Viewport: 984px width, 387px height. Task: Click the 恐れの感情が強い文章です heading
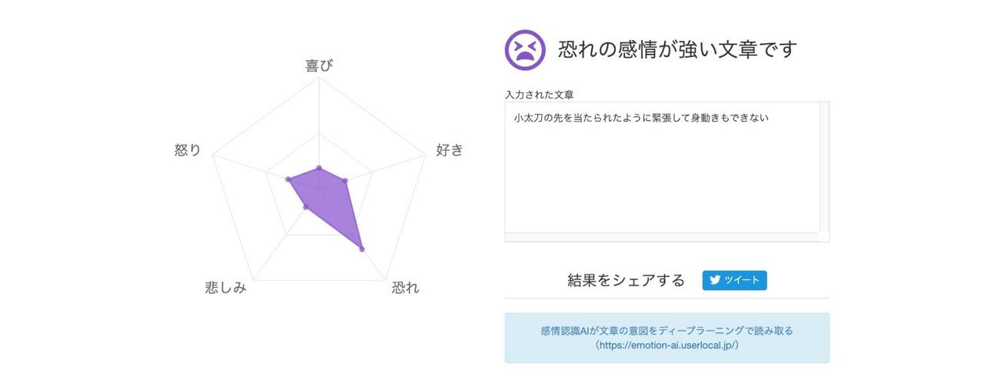677,50
